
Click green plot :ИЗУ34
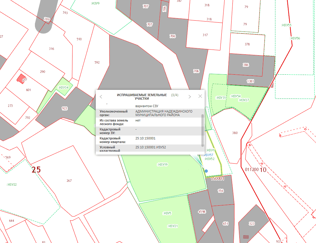point(63,87)
